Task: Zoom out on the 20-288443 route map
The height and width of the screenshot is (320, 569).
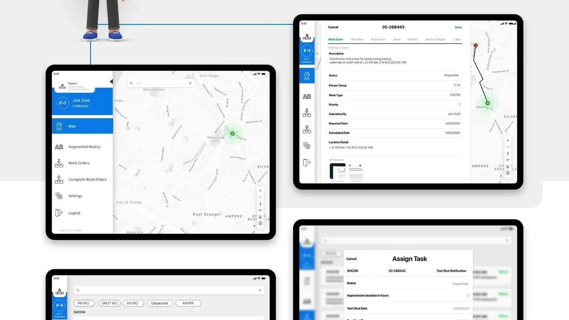Action: (508, 147)
